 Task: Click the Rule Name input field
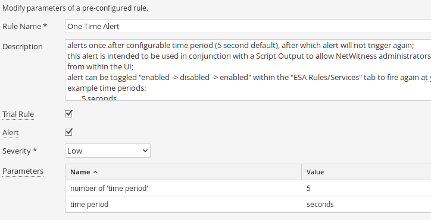click(248, 26)
